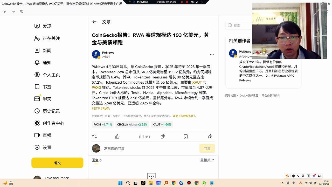Pause recording with the red pause button
332x187 pixels.
point(182,2)
